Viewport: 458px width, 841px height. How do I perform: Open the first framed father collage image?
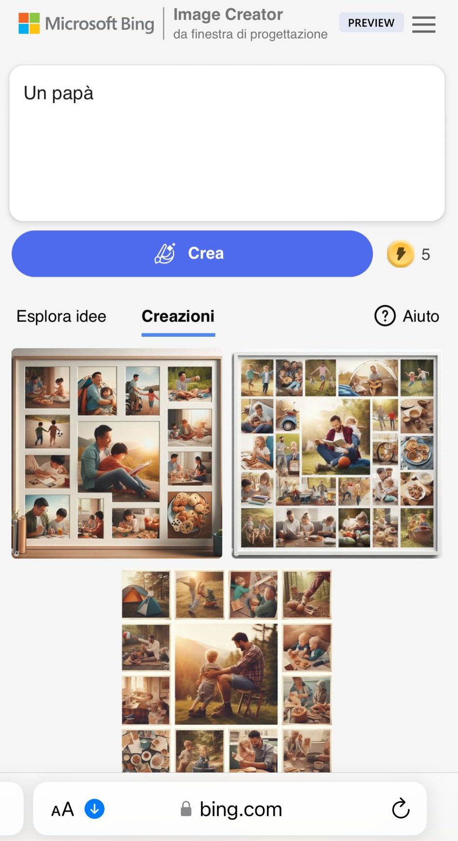pos(117,453)
